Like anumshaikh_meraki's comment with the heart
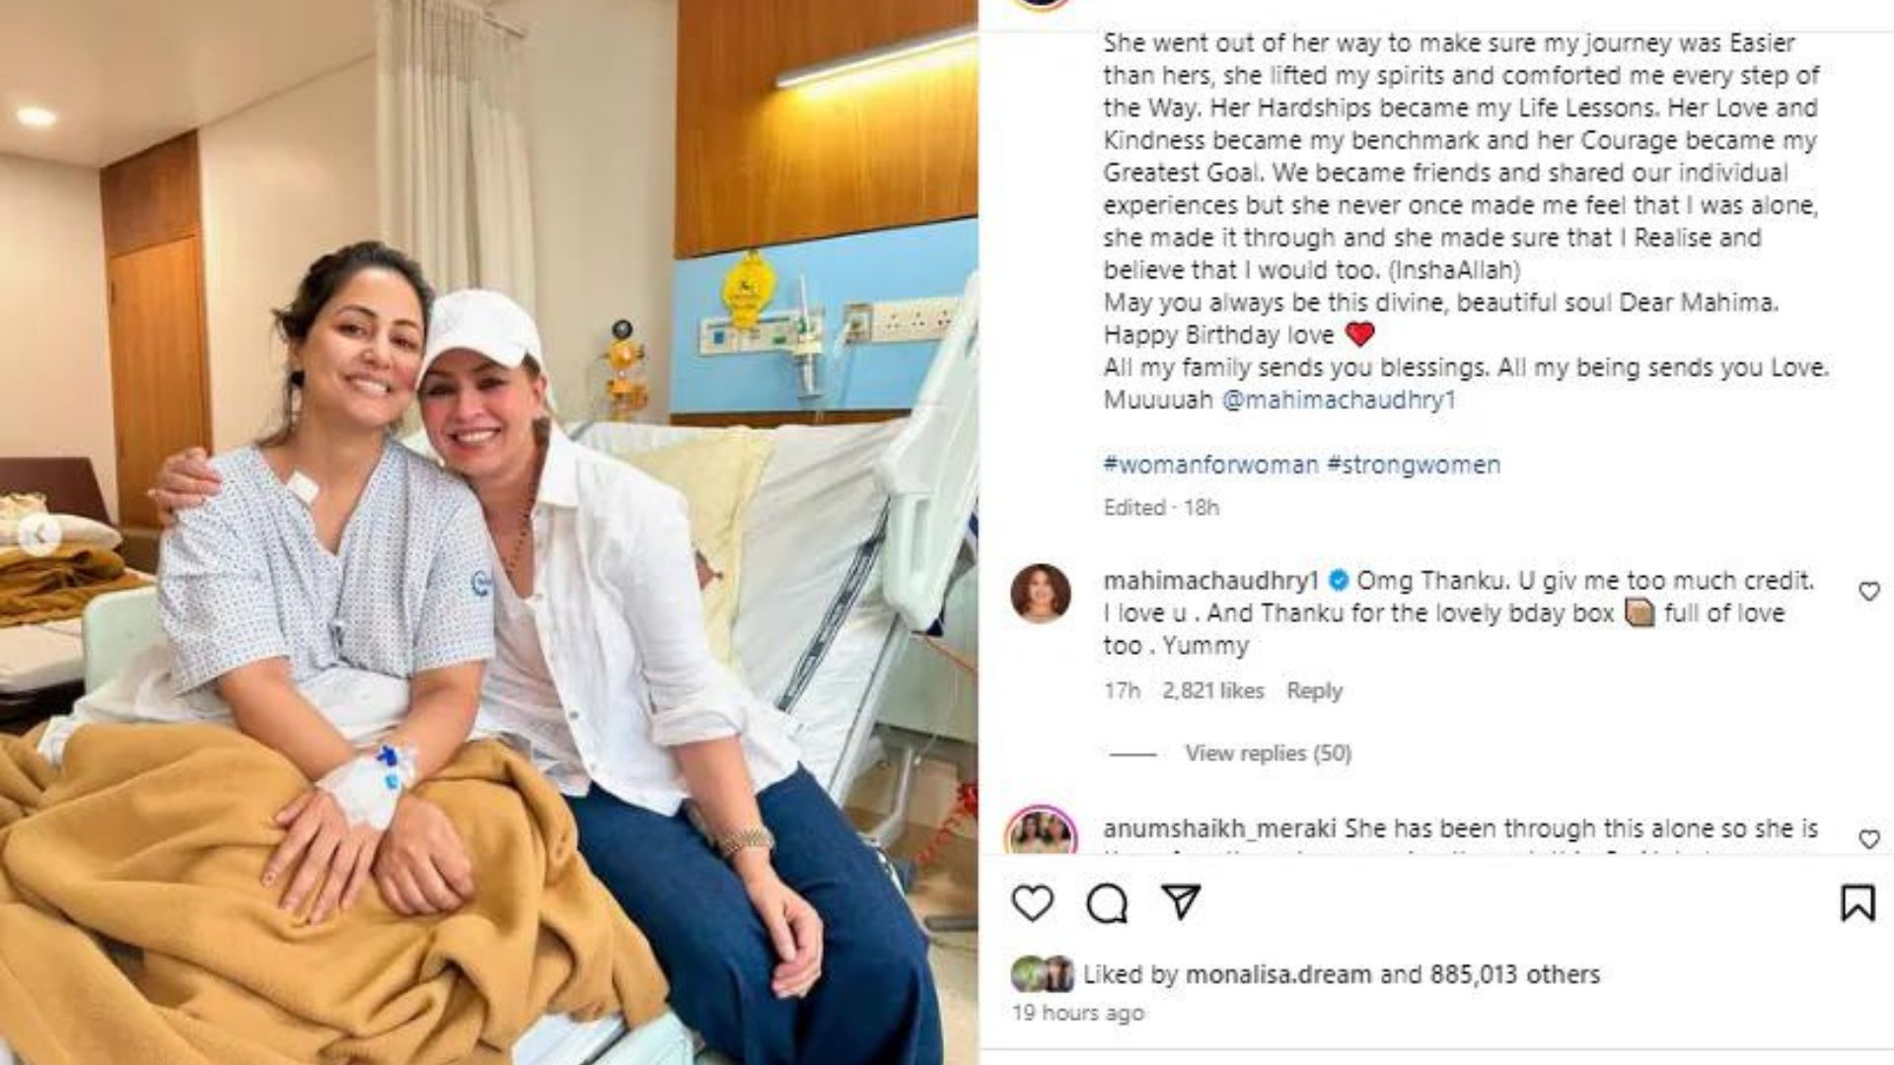 pos(1869,838)
